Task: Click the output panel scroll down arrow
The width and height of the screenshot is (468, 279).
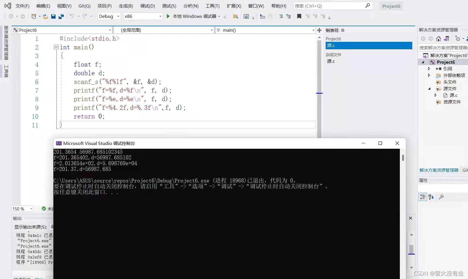Action: [411, 268]
